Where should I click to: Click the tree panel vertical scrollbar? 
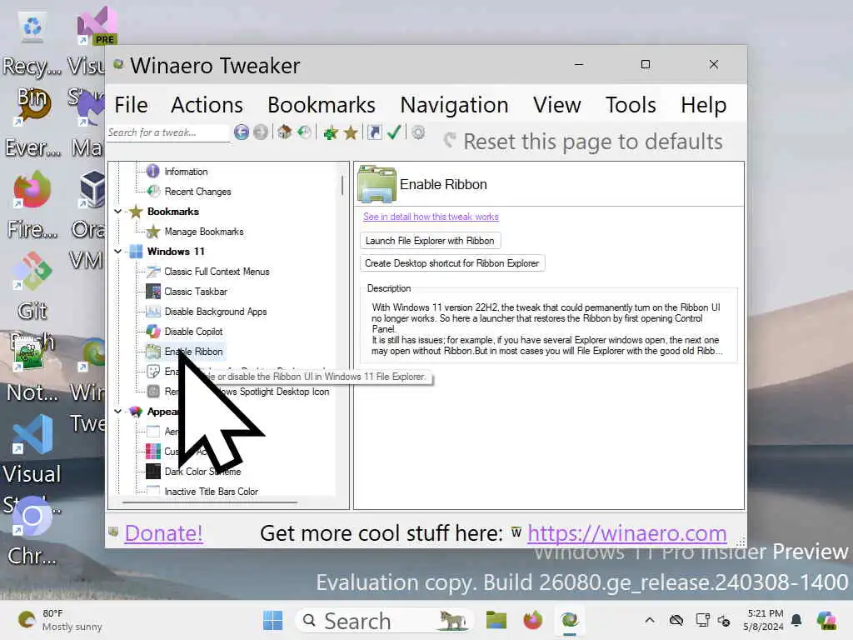click(x=342, y=186)
